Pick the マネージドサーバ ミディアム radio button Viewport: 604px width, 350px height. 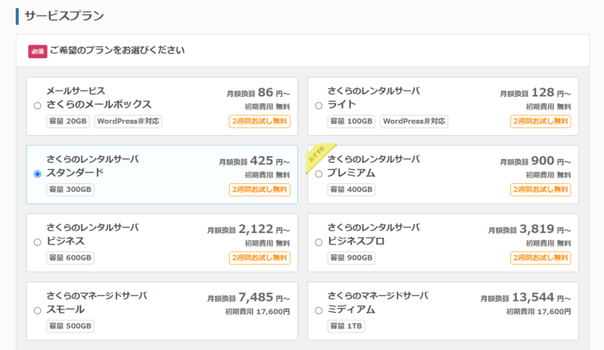click(x=318, y=310)
